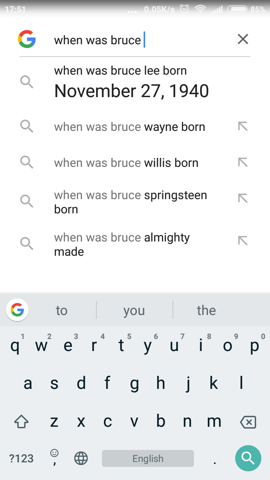Clear the search text with the X icon
This screenshot has width=270, height=480.
(243, 39)
